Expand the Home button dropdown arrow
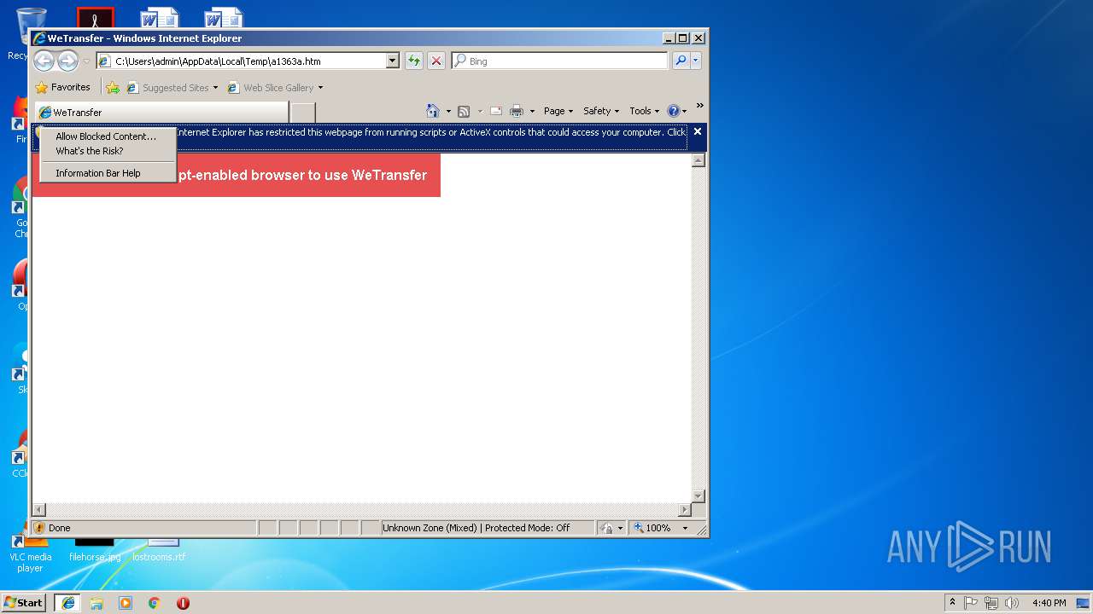This screenshot has width=1093, height=614. tap(448, 112)
